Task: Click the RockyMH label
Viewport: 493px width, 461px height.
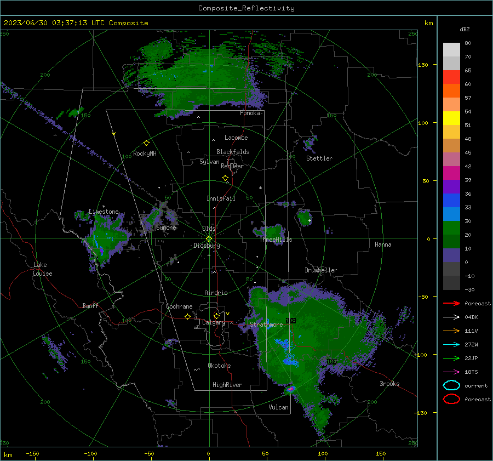Action: pos(145,153)
